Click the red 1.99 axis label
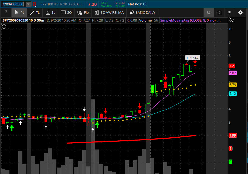The height and width of the screenshot is (174, 248). pyautogui.click(x=233, y=135)
